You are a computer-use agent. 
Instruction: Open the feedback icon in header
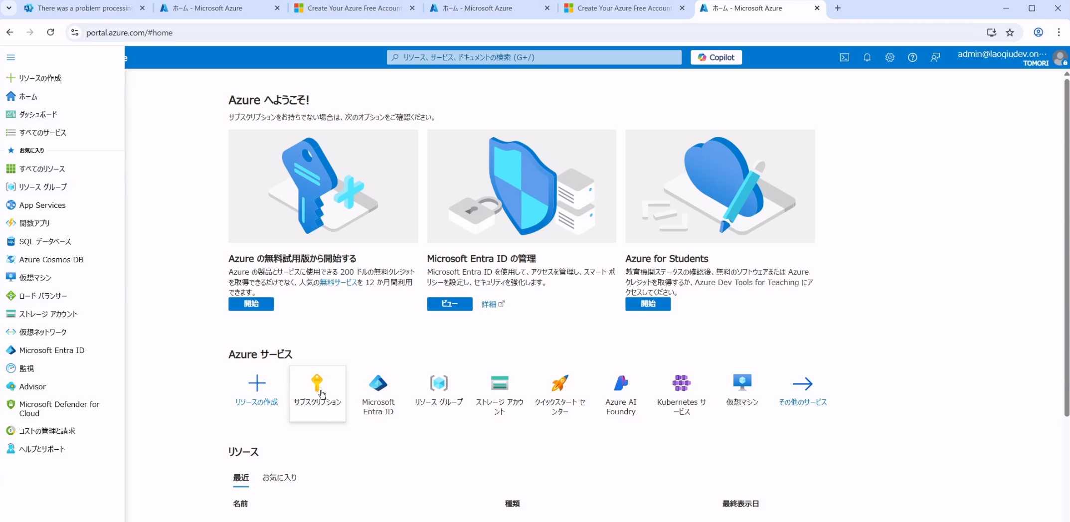(935, 57)
